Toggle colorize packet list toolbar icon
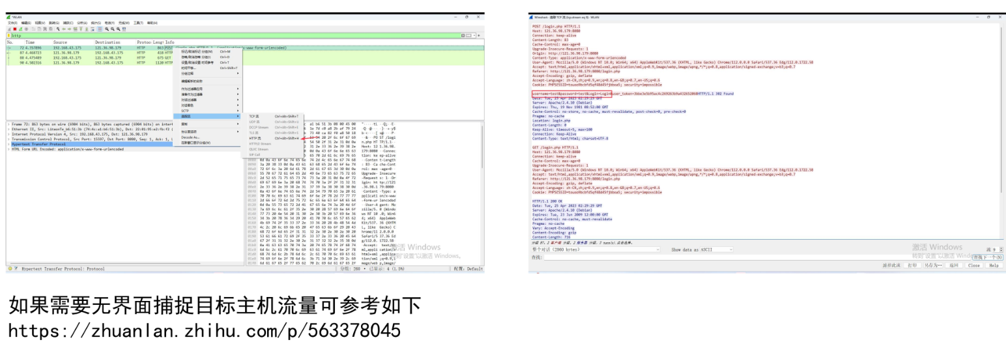This screenshot has width=1006, height=342. tap(100, 29)
